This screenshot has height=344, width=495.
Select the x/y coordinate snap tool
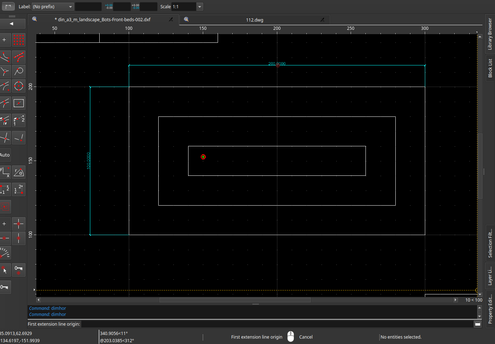click(4, 172)
